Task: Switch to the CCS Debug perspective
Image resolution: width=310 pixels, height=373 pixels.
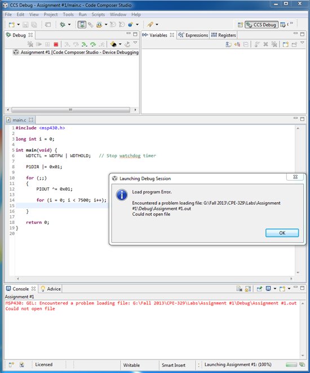Action: point(262,25)
